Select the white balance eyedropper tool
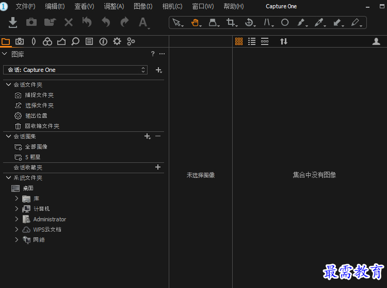Viewport: 387px width, 288px height. coord(319,23)
